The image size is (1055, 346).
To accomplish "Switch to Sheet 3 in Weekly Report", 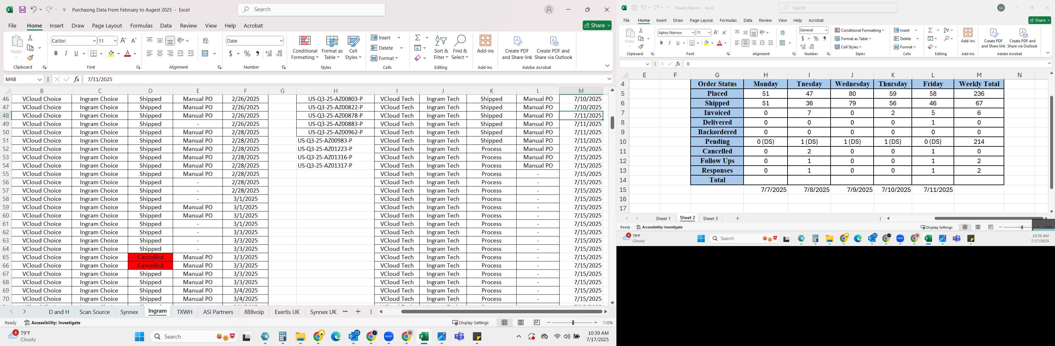I will 710,218.
